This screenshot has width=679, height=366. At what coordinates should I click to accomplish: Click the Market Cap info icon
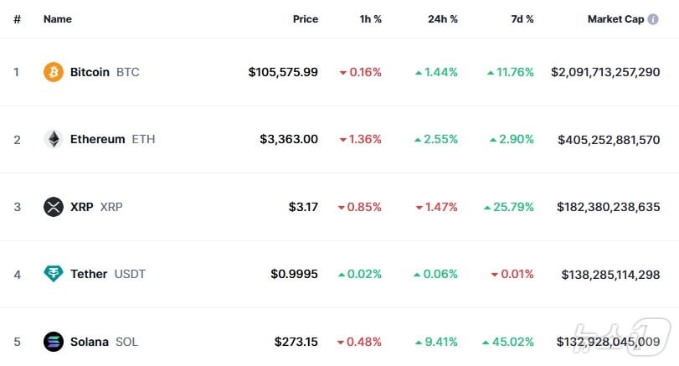coord(653,19)
